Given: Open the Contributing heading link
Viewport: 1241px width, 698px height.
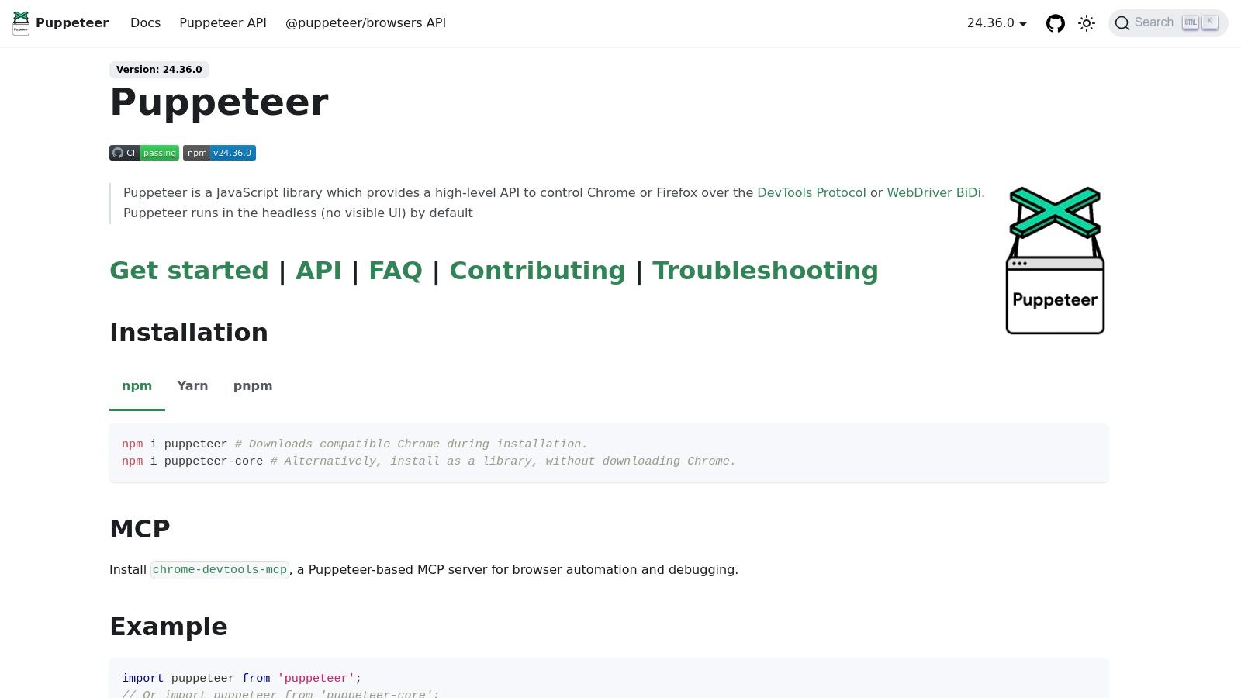Looking at the screenshot, I should coord(538,271).
